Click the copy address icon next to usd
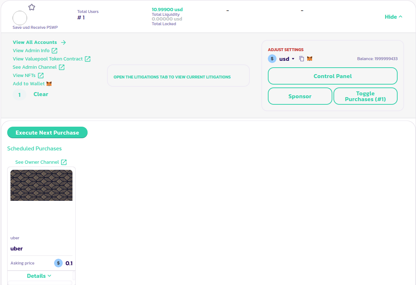This screenshot has height=285, width=416. (302, 59)
